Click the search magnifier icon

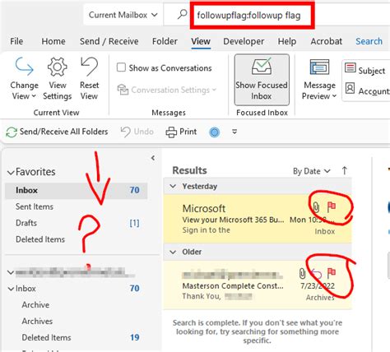tap(182, 15)
